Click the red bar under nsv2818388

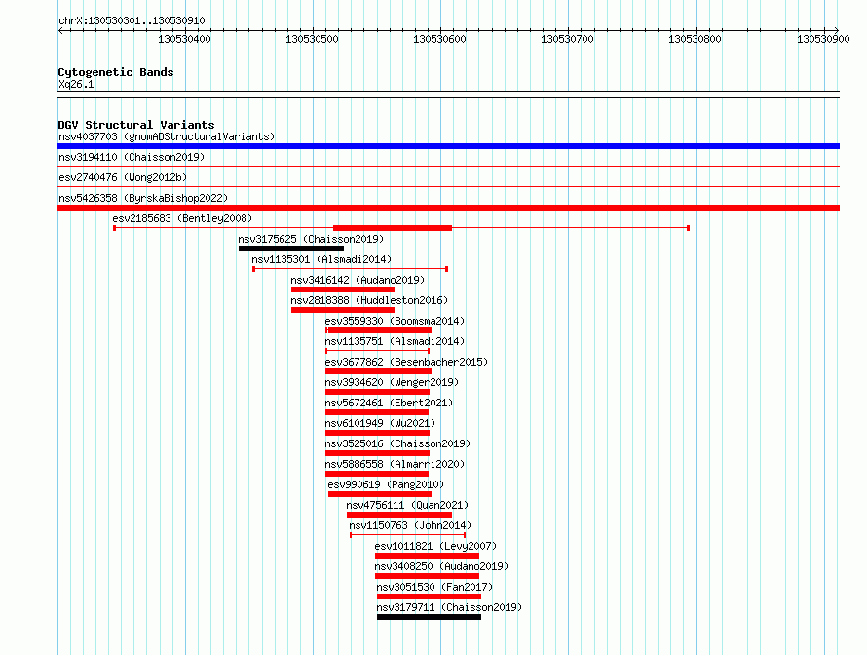click(343, 310)
